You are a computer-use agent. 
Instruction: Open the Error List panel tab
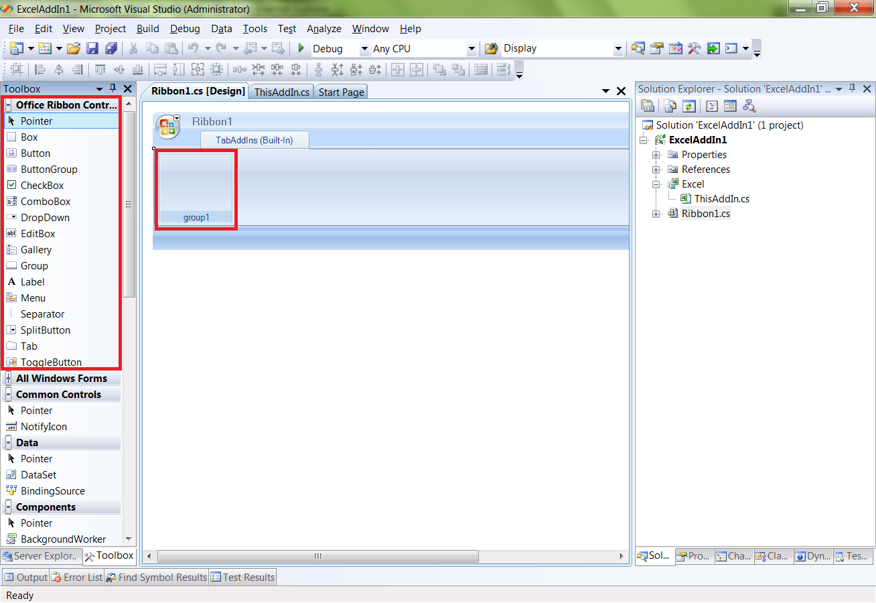[77, 578]
